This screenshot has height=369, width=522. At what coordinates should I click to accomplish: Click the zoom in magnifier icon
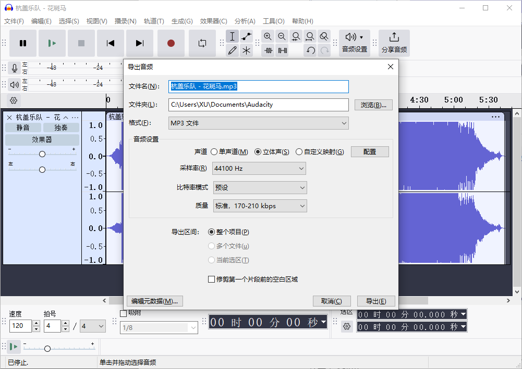click(x=268, y=36)
